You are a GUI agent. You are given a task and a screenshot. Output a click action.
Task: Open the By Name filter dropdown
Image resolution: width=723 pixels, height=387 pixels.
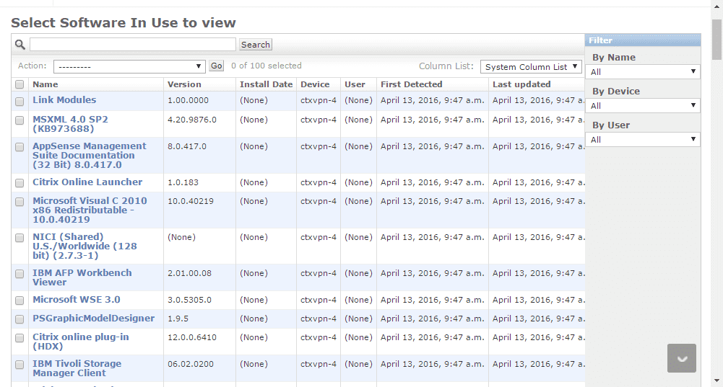click(643, 72)
